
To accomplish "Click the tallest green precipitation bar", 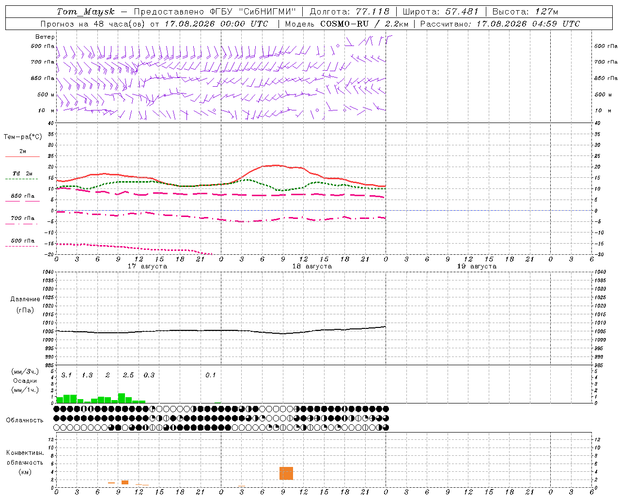I will click(122, 398).
